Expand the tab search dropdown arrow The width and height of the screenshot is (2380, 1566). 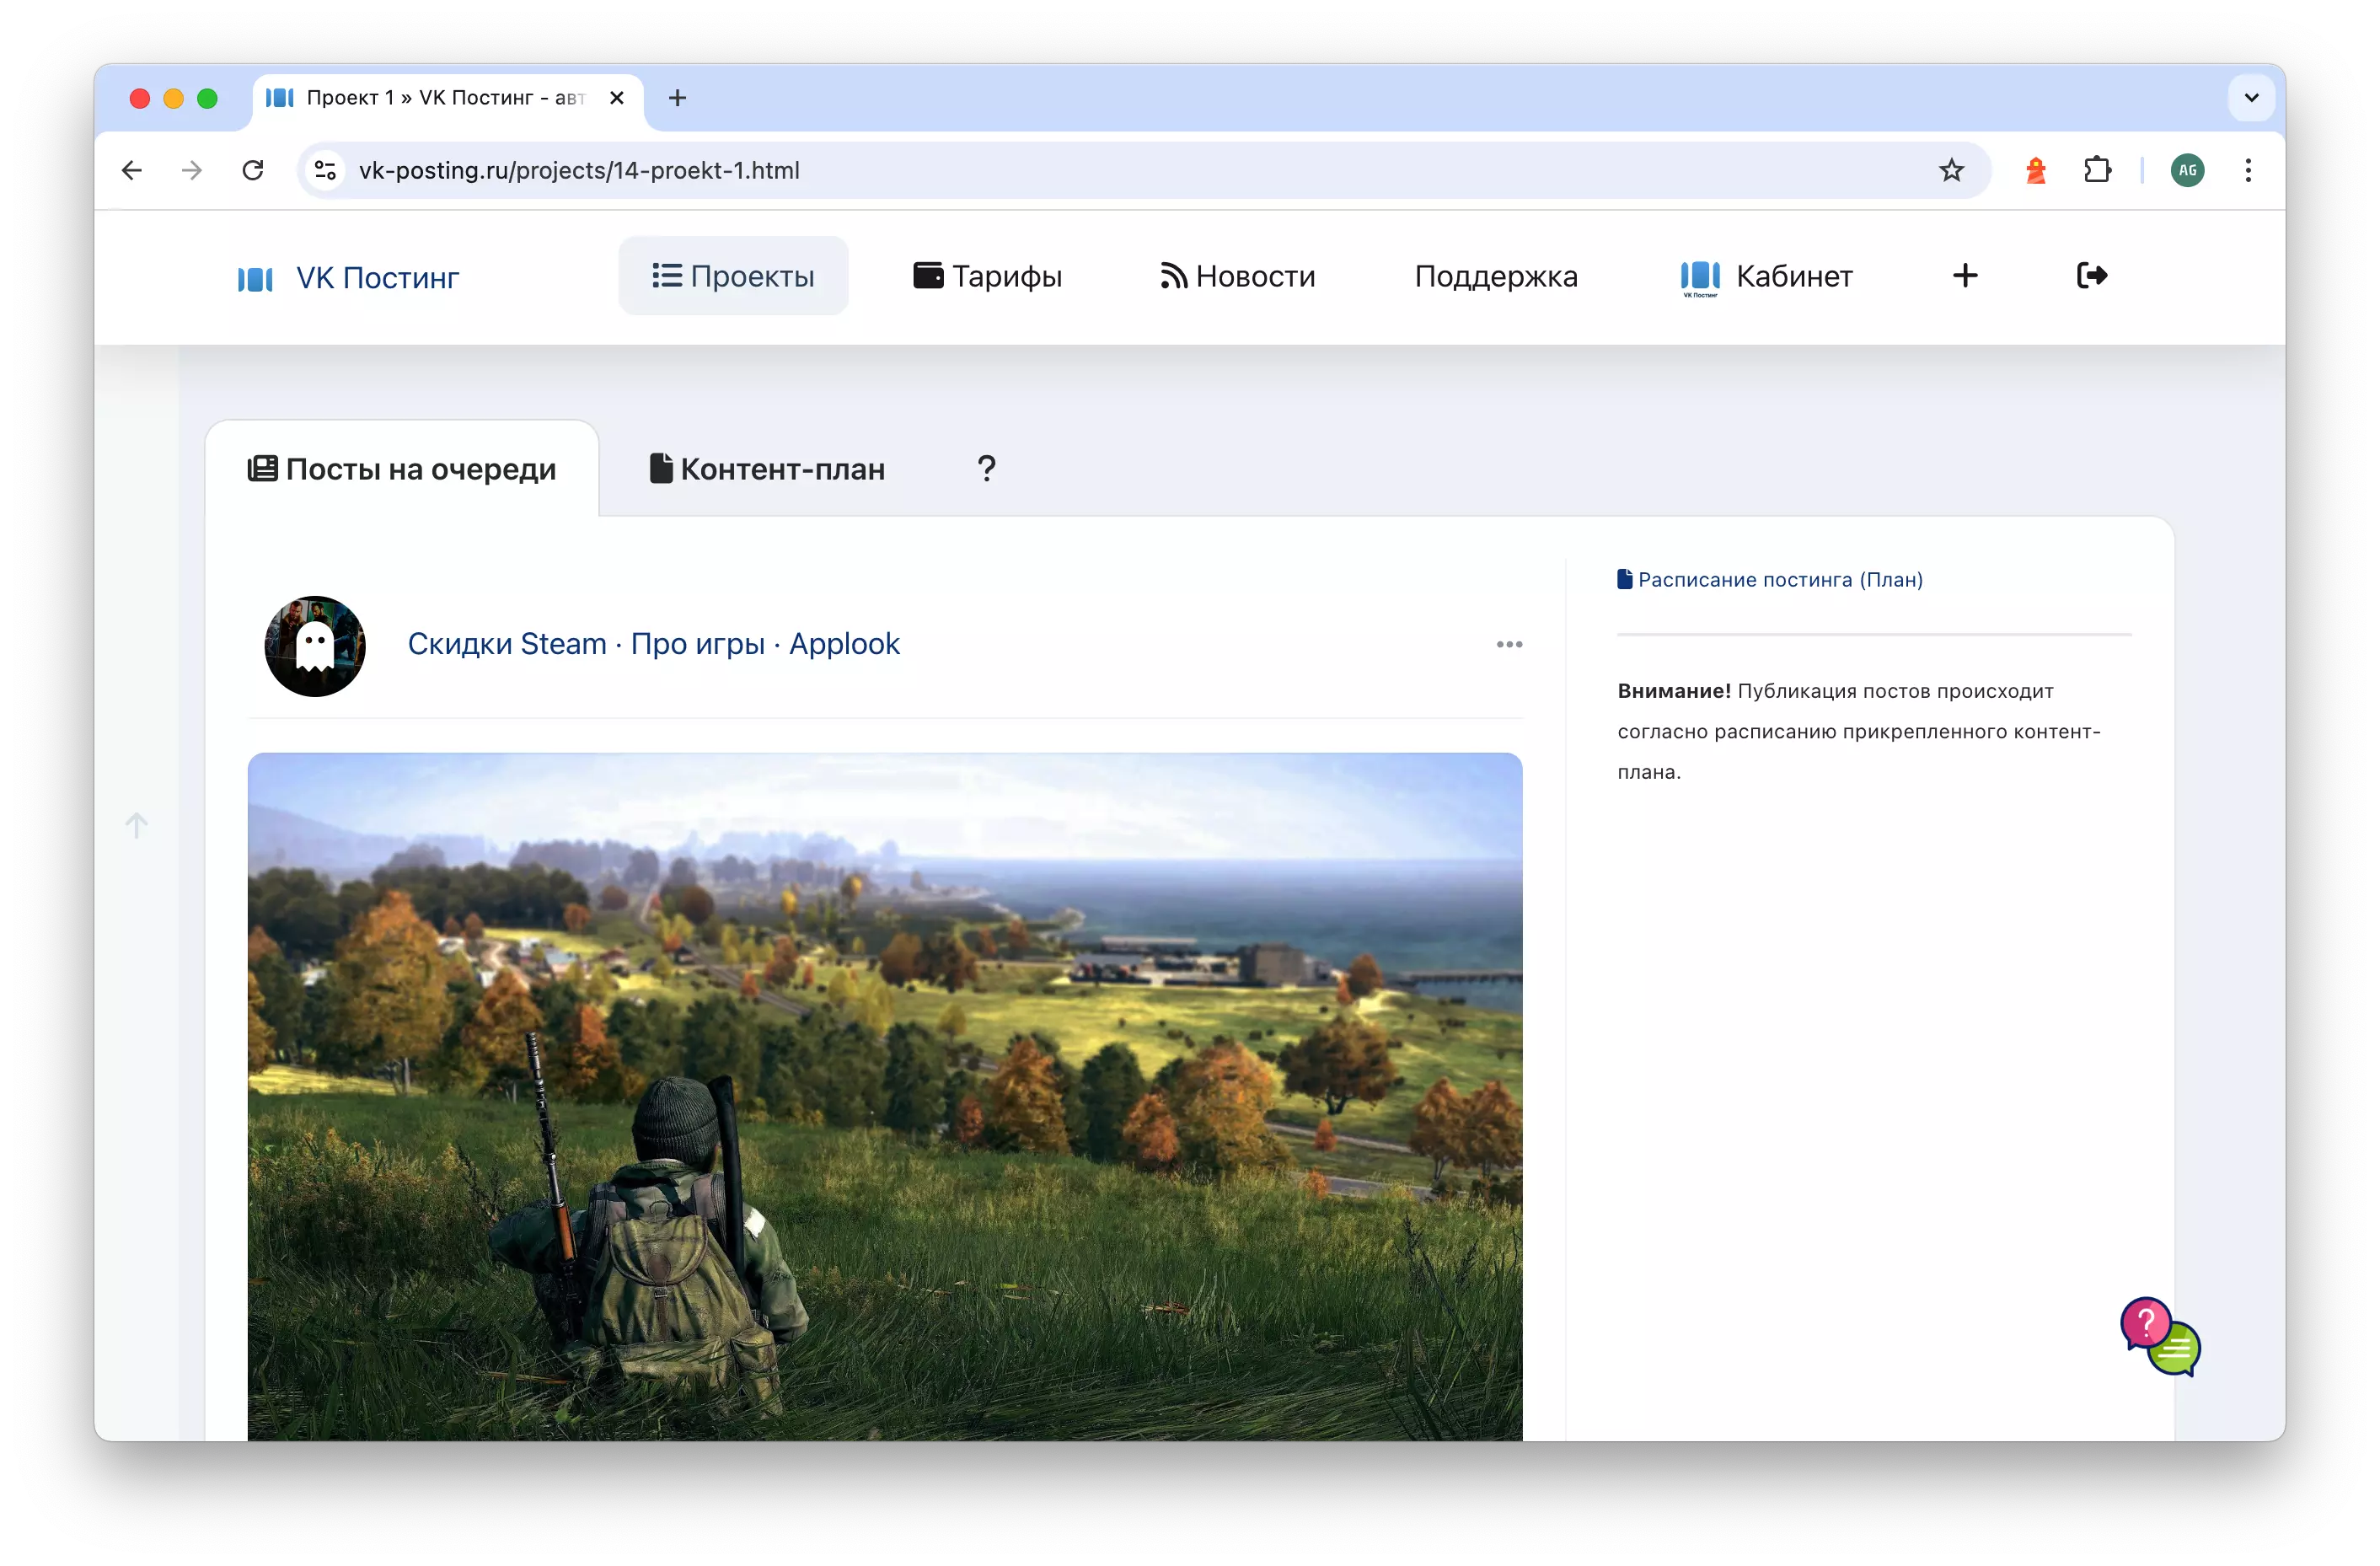tap(2251, 98)
